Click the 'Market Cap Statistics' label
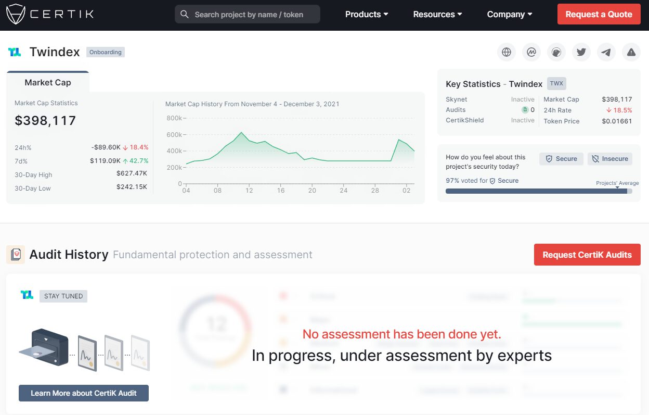The image size is (649, 415). point(46,103)
